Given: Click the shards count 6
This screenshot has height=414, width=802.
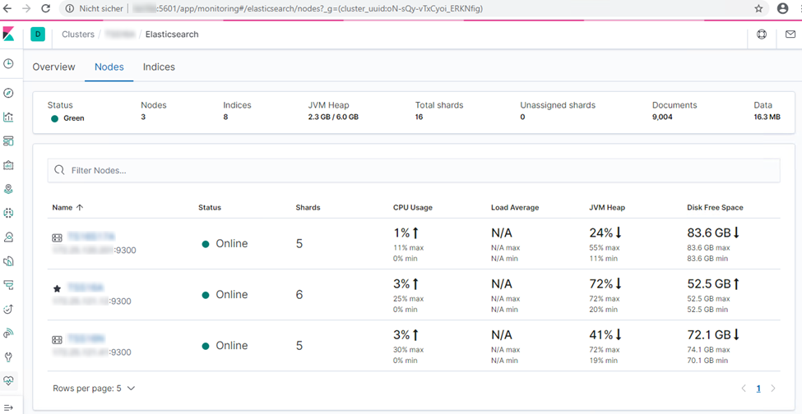Looking at the screenshot, I should 299,295.
